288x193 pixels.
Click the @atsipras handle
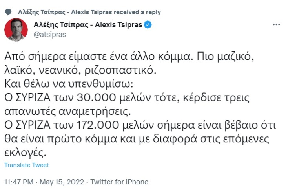(50, 34)
